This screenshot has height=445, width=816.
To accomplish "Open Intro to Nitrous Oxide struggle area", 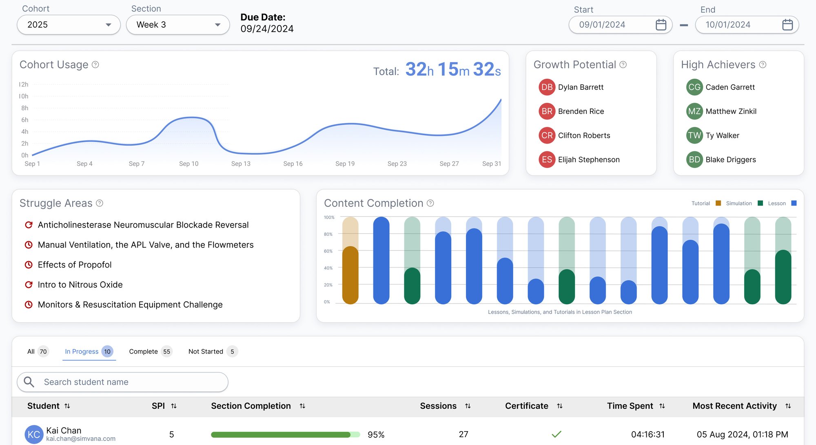I will click(80, 285).
